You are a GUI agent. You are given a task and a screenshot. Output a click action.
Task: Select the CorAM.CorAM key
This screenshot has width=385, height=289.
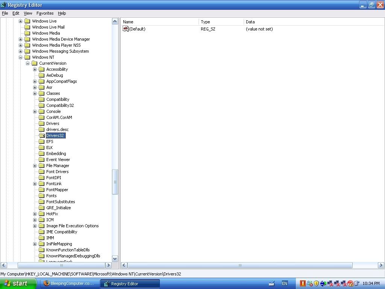coord(59,117)
